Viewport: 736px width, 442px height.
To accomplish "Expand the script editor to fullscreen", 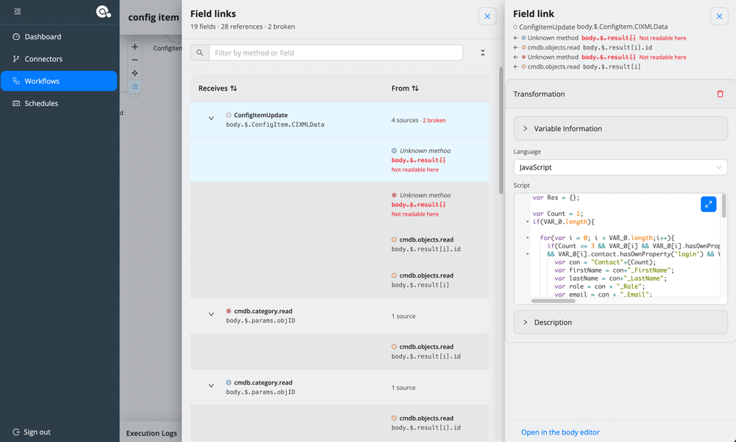I will tap(708, 204).
